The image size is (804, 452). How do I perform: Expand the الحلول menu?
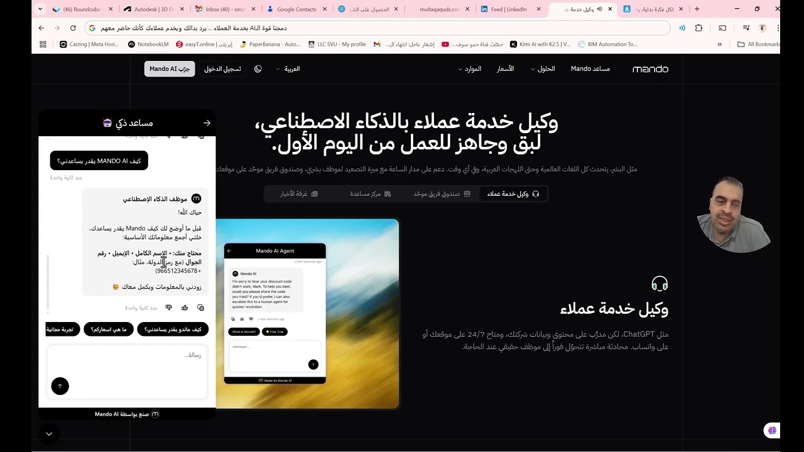(543, 69)
